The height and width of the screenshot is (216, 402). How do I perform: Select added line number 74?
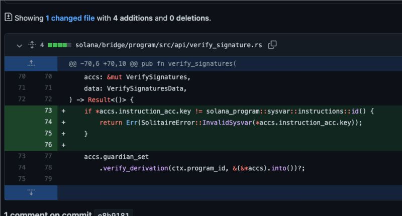[48, 122]
